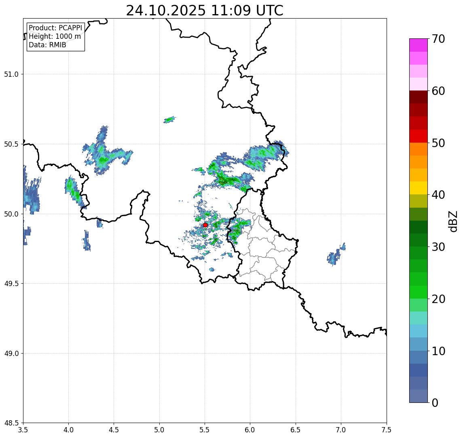The width and height of the screenshot is (463, 438).
Task: Click longitude axis label 4.5
Action: point(114,430)
